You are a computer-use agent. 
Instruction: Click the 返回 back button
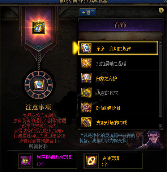(x=88, y=12)
